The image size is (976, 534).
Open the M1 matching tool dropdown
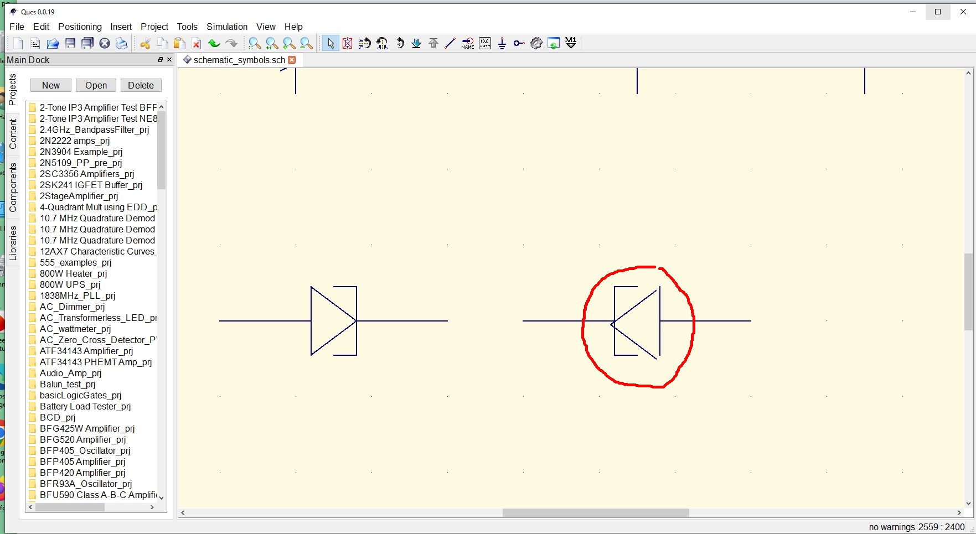point(571,43)
